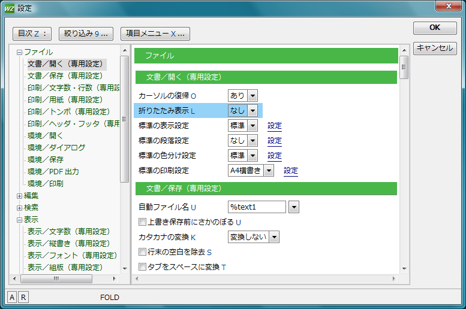Open 標準の表示設定 dropdown

click(x=252, y=126)
